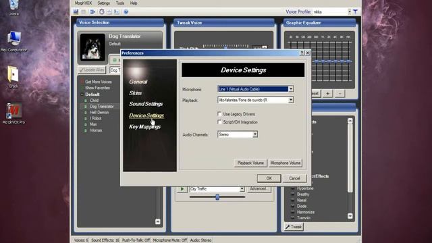Screen dimensions: 432x243
Task: Click the green icon beside Hell Demon voice
Action: [86, 113]
